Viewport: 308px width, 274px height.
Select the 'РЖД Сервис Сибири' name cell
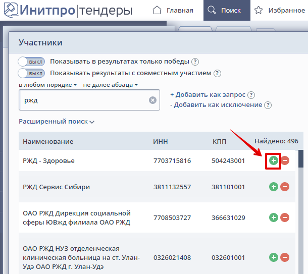57,187
